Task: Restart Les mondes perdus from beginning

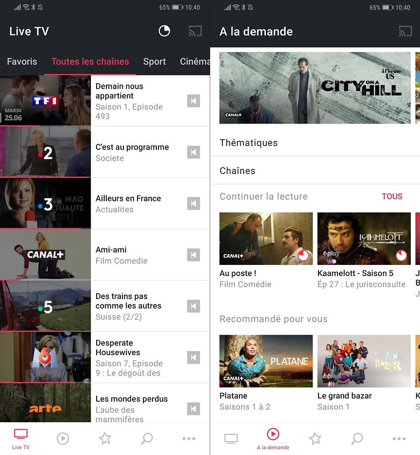Action: [193, 409]
